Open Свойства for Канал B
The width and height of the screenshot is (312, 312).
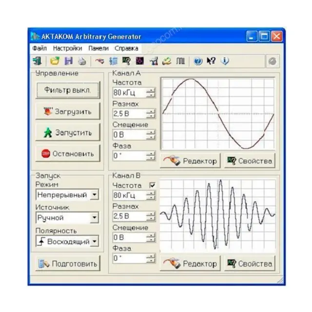click(250, 264)
